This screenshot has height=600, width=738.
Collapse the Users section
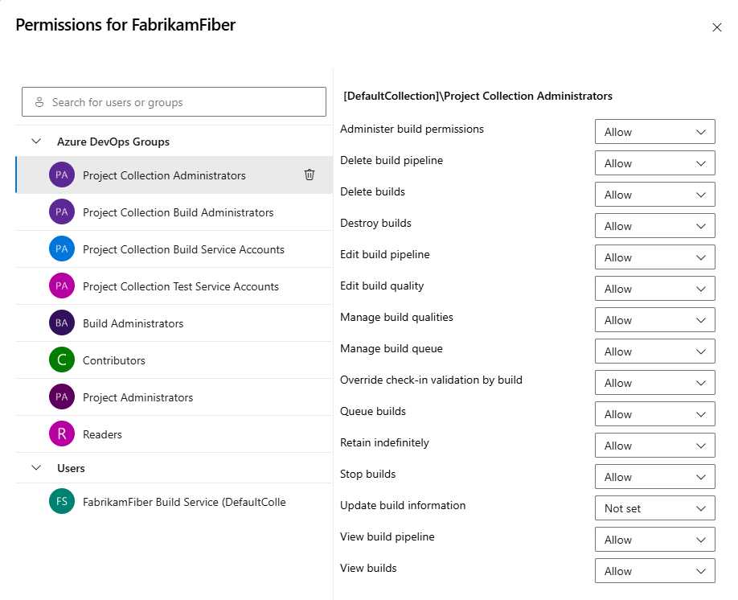click(x=36, y=468)
